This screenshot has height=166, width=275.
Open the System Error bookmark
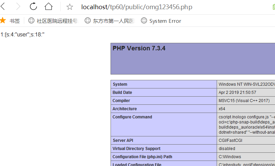coord(165,21)
